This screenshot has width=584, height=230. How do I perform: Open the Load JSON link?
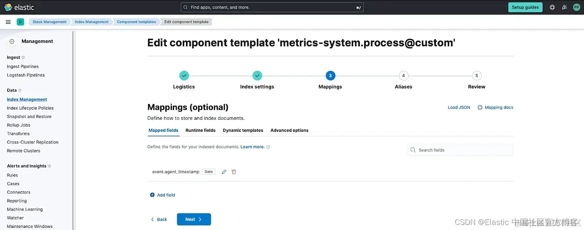click(459, 107)
